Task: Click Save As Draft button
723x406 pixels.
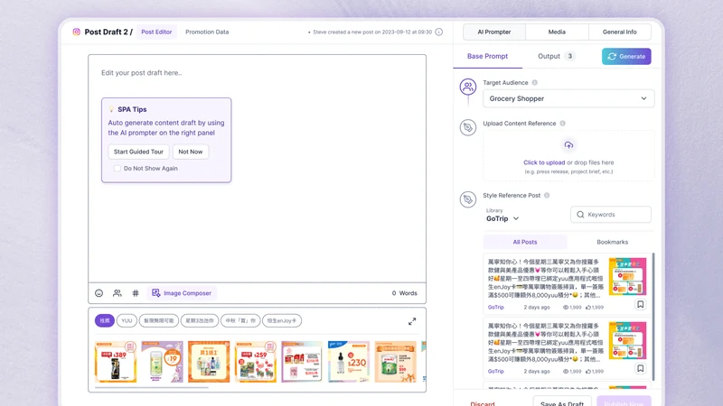Action: [x=561, y=401]
